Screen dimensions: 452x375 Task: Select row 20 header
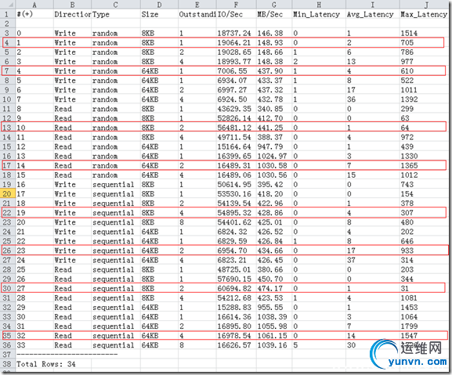click(7, 194)
